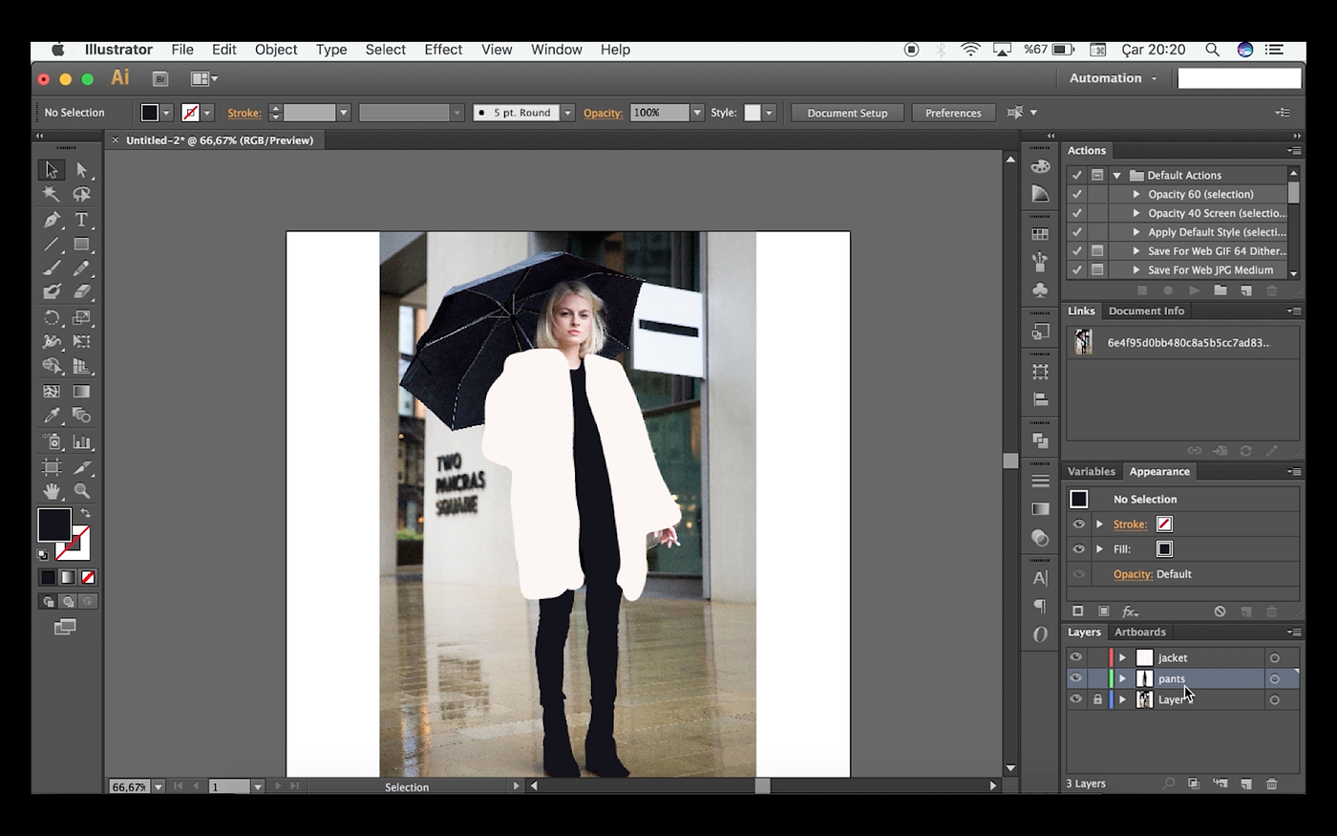
Task: Open the Opacity percentage dropdown
Action: (x=697, y=113)
